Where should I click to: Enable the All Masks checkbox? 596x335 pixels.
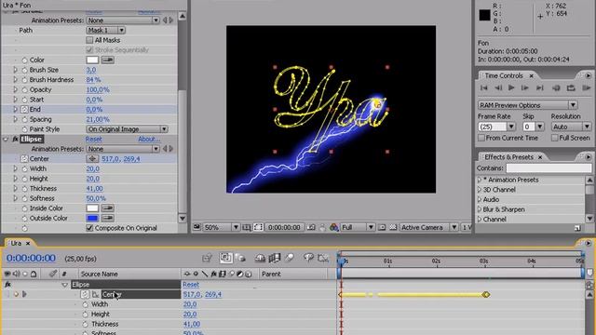pos(89,40)
